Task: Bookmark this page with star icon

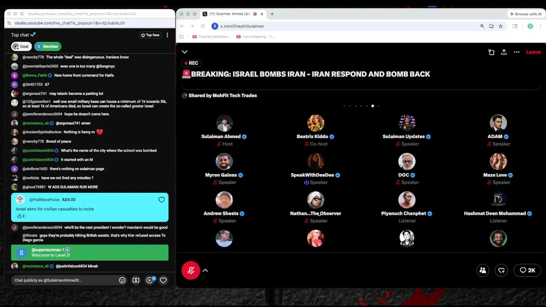Action: [x=500, y=26]
